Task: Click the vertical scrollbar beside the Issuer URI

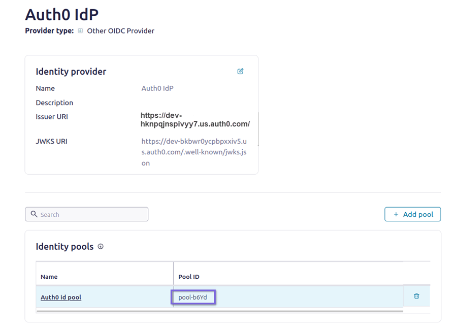Action: (x=257, y=128)
